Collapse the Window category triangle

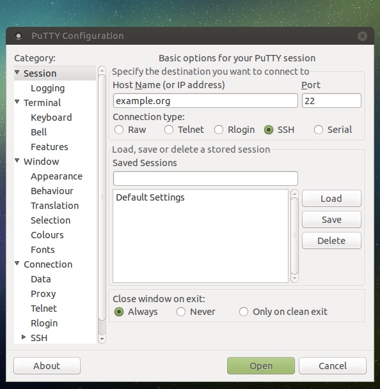point(17,160)
